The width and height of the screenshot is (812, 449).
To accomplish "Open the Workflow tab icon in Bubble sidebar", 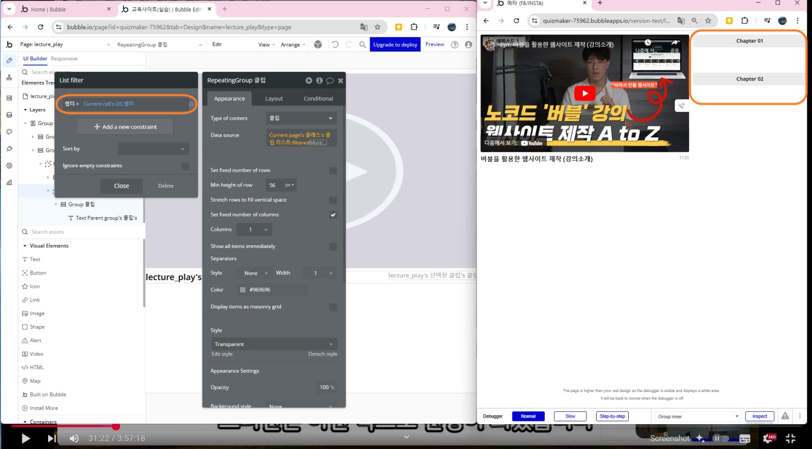I will pyautogui.click(x=9, y=78).
